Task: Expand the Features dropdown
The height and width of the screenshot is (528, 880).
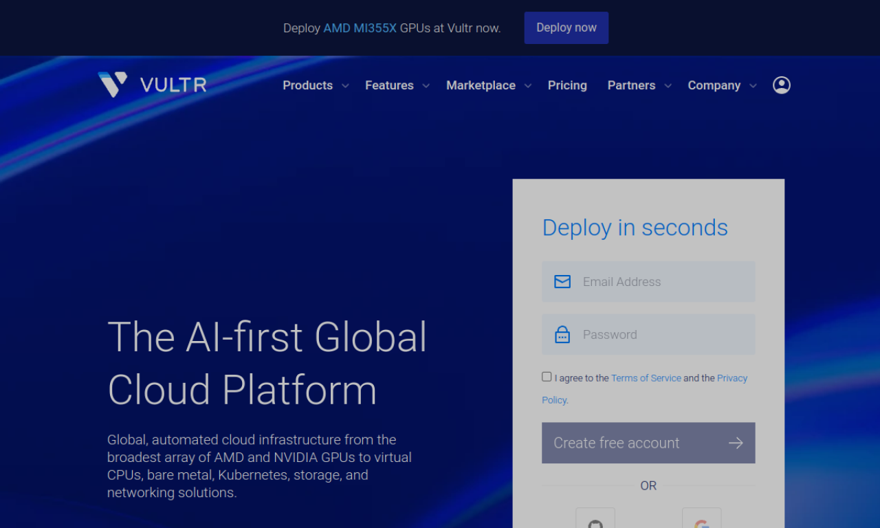Action: pyautogui.click(x=389, y=85)
